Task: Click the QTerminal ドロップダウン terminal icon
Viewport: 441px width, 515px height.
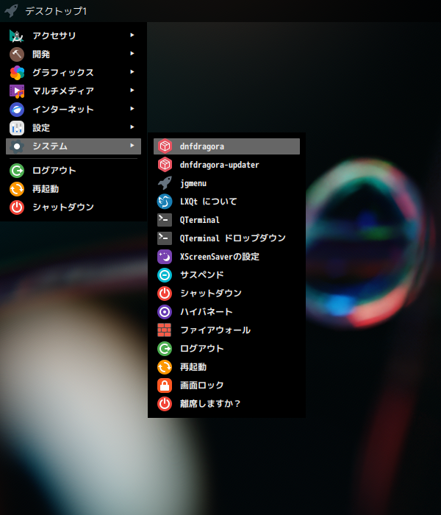Action: point(165,238)
